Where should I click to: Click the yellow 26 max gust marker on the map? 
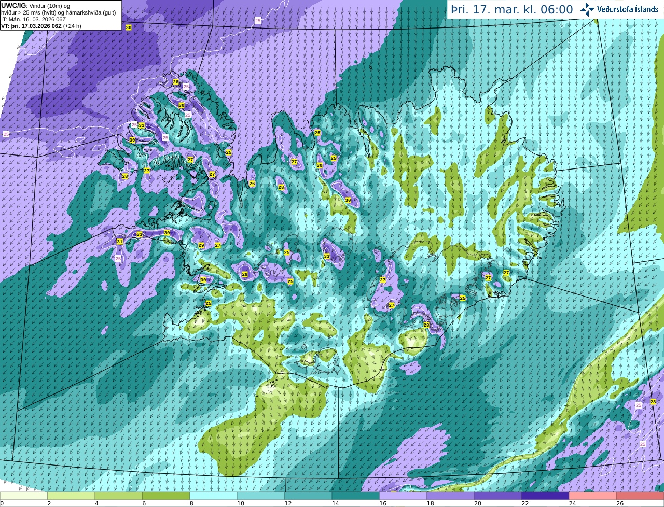pyautogui.click(x=252, y=184)
